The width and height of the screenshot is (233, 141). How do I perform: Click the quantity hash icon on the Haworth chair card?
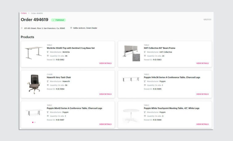[x=48, y=85]
